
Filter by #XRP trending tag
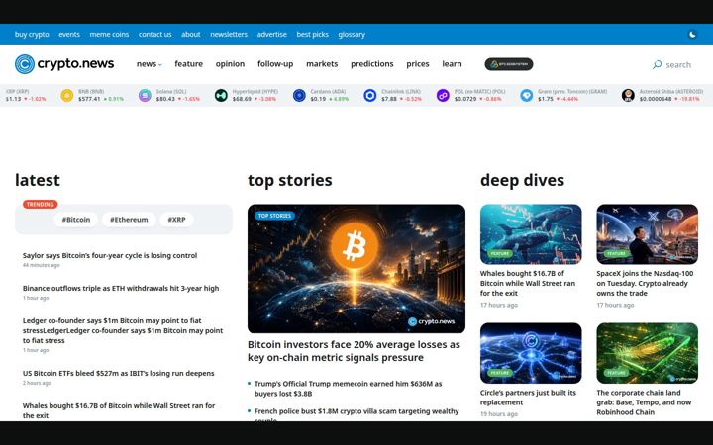tap(176, 220)
